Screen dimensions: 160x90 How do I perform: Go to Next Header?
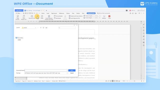57,18
